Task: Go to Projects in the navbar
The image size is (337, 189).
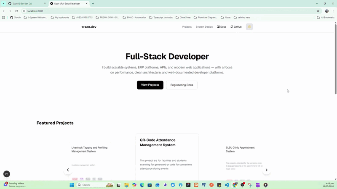Action: [x=187, y=27]
